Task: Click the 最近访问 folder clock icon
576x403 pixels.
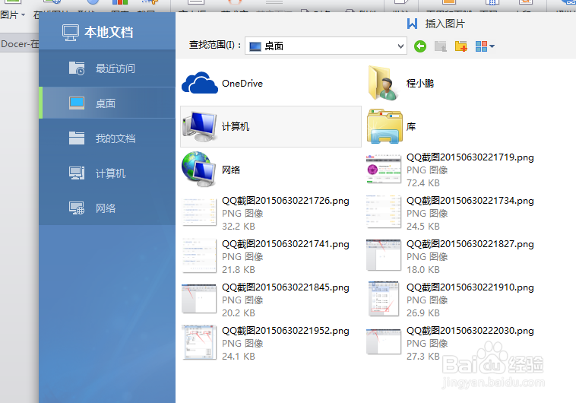Action: (77, 68)
